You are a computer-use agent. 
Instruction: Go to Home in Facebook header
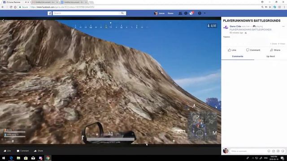[x=170, y=13]
